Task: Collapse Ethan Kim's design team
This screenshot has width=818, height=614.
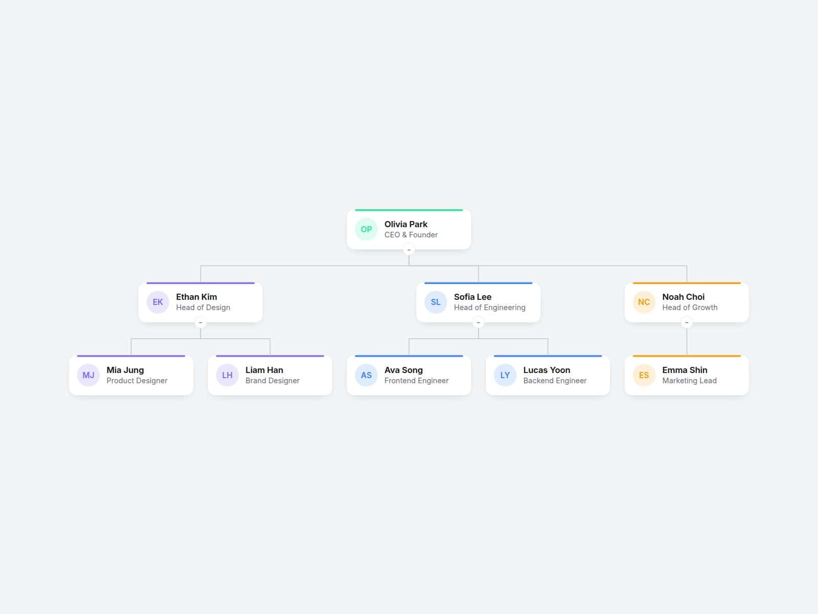Action: pyautogui.click(x=200, y=322)
